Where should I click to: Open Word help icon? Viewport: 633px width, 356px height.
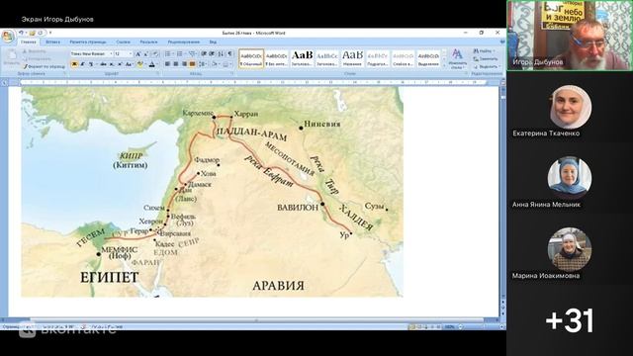(x=502, y=42)
